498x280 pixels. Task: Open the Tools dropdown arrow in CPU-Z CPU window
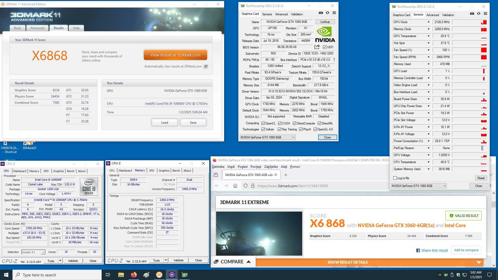click(x=60, y=261)
